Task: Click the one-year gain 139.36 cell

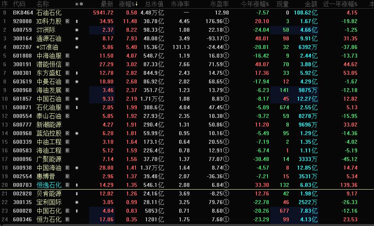Action: pos(349,185)
